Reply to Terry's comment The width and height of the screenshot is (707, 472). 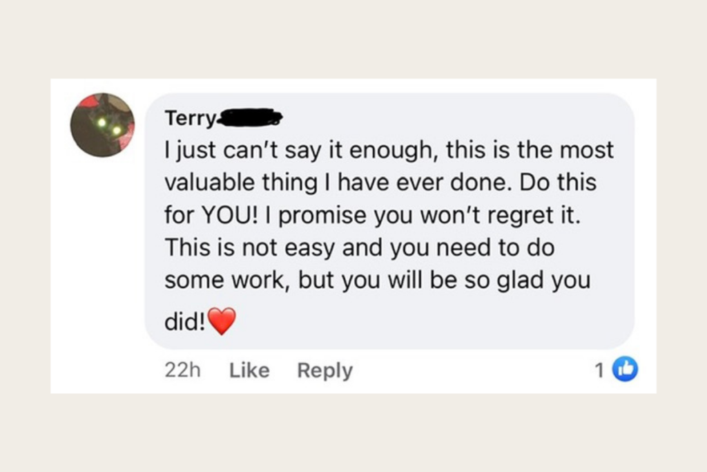tap(325, 371)
